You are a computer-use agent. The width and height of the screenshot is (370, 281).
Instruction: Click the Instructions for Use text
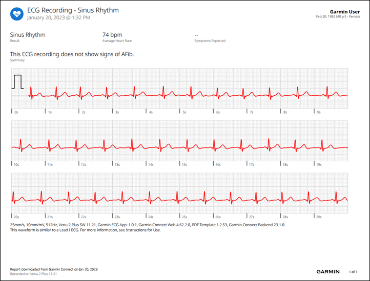pos(143,230)
